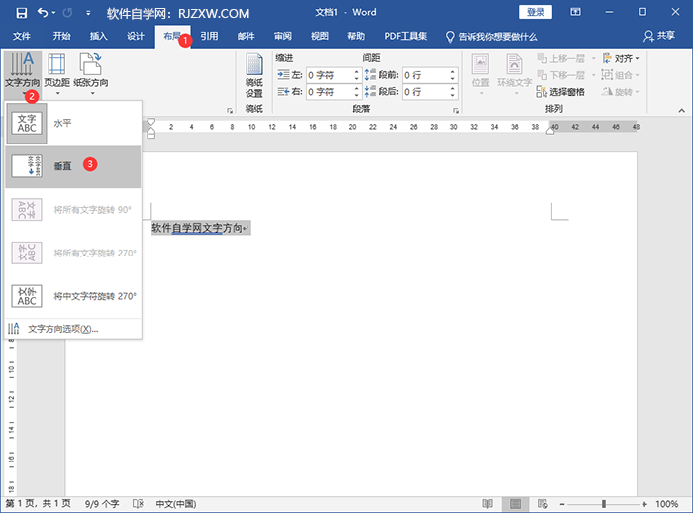This screenshot has width=693, height=513.
Task: Click the Redo icon
Action: pos(67,13)
